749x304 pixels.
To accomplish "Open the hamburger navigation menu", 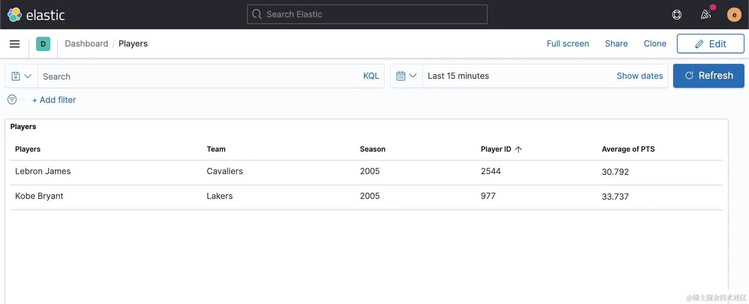I will [x=15, y=44].
